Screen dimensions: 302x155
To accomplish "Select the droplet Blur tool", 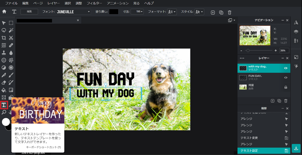I will pyautogui.click(x=11, y=53).
